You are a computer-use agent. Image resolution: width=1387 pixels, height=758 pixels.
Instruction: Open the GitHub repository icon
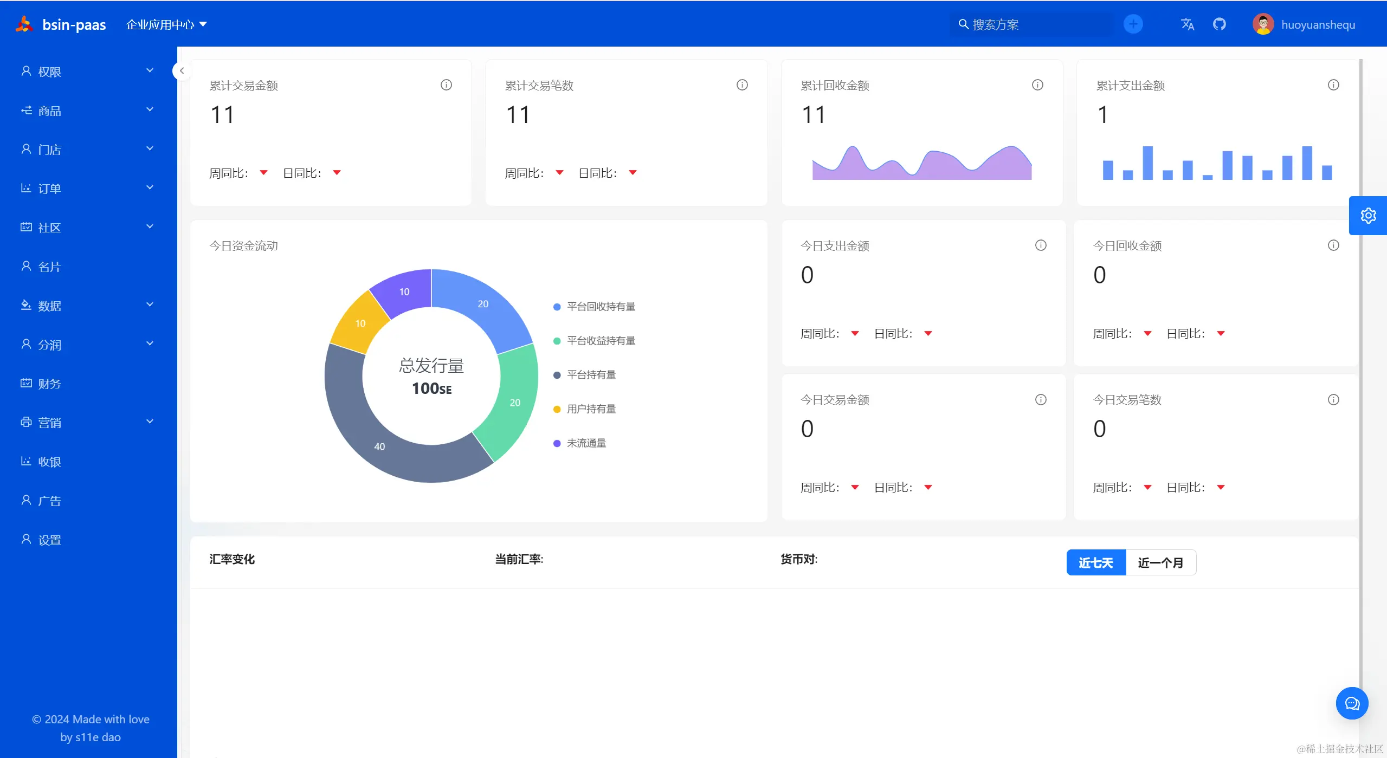[x=1219, y=24]
